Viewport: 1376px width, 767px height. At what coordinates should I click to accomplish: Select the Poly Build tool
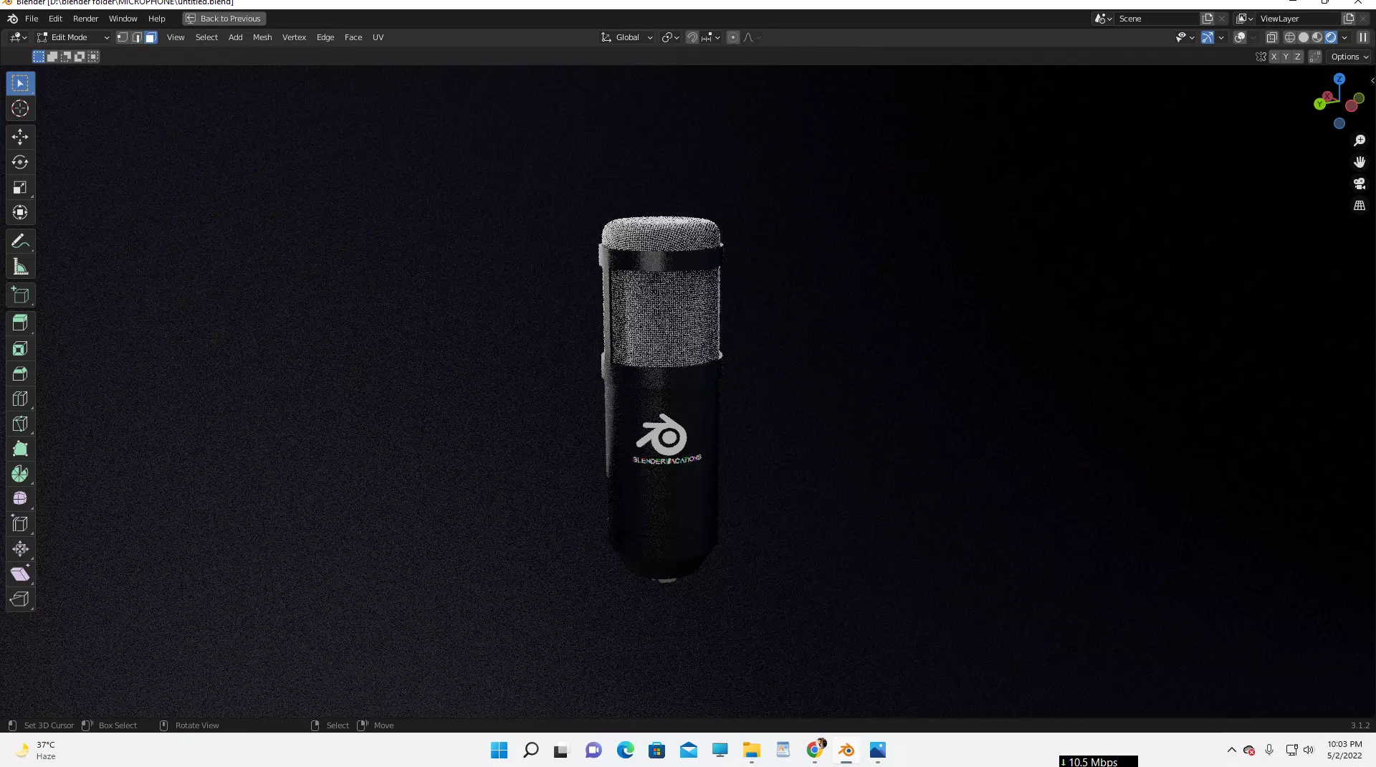point(20,449)
